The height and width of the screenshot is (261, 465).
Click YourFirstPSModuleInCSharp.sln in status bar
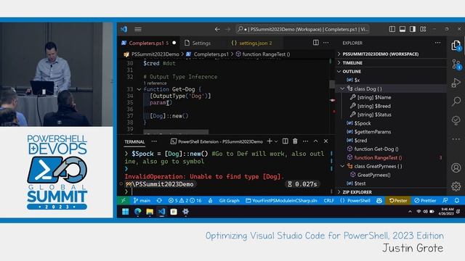pos(281,200)
